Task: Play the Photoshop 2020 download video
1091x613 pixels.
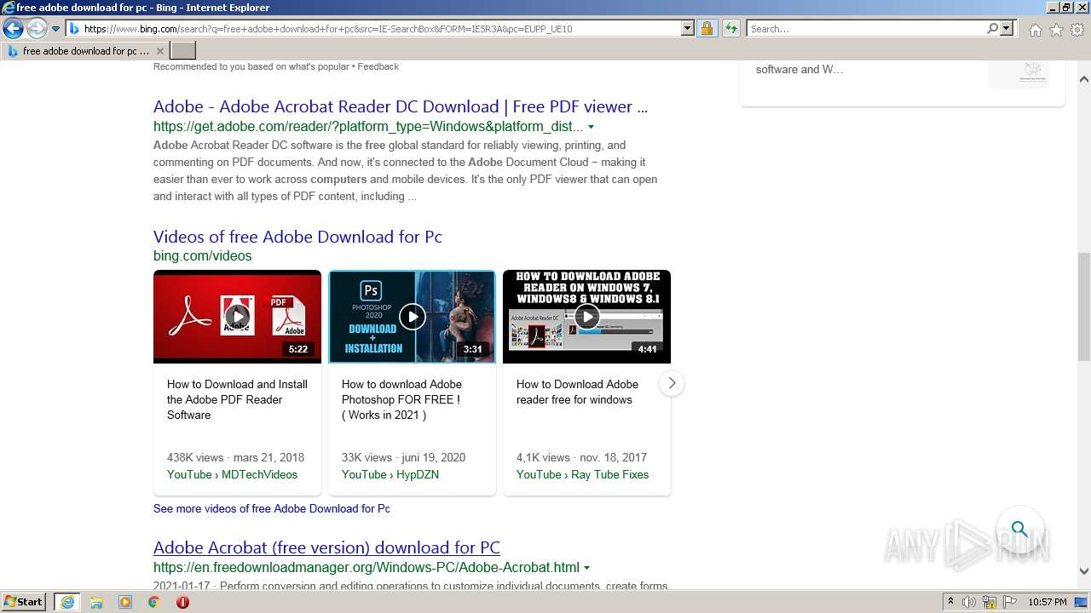Action: tap(412, 317)
